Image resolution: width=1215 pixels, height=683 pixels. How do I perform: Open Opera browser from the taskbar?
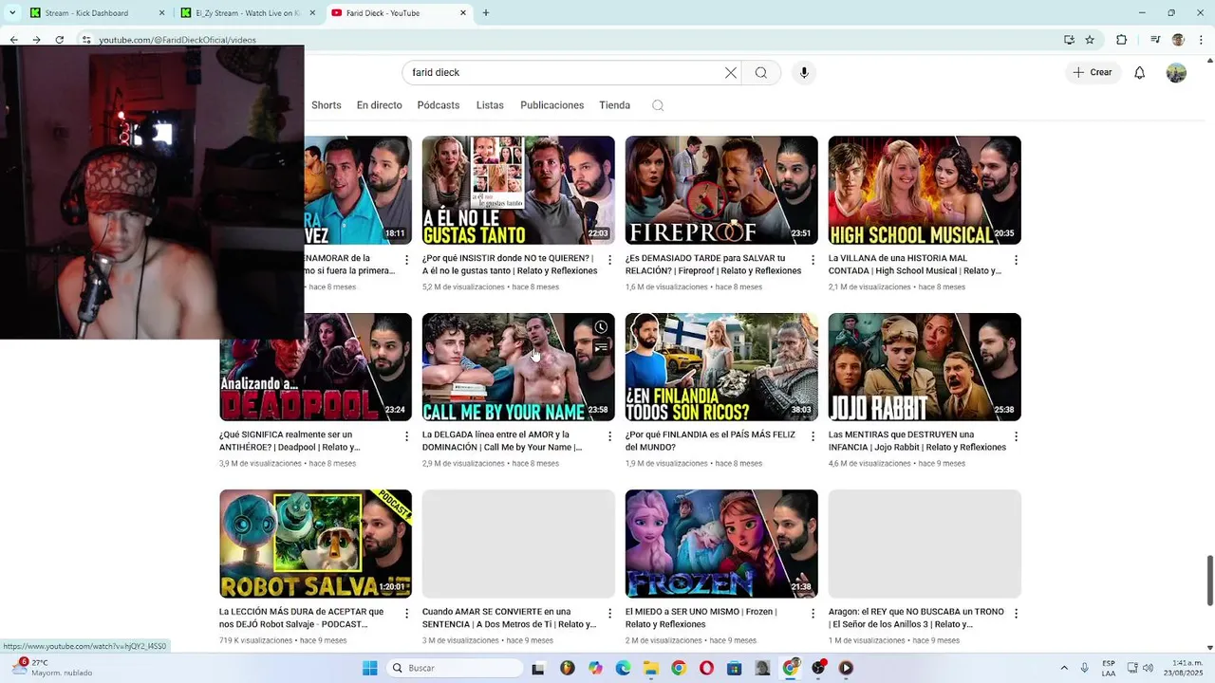[x=706, y=668]
